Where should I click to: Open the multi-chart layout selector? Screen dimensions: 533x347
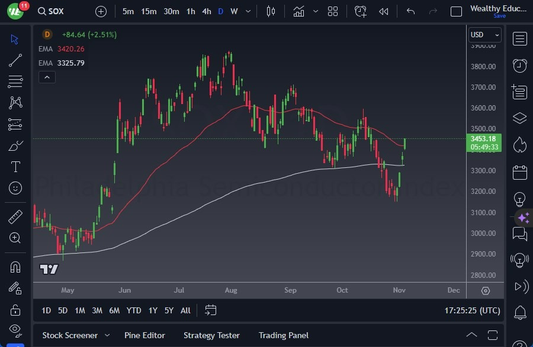(333, 11)
